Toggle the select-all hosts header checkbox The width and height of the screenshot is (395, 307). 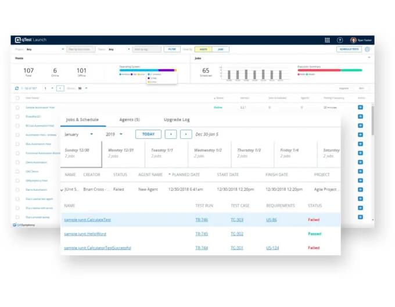(17, 98)
